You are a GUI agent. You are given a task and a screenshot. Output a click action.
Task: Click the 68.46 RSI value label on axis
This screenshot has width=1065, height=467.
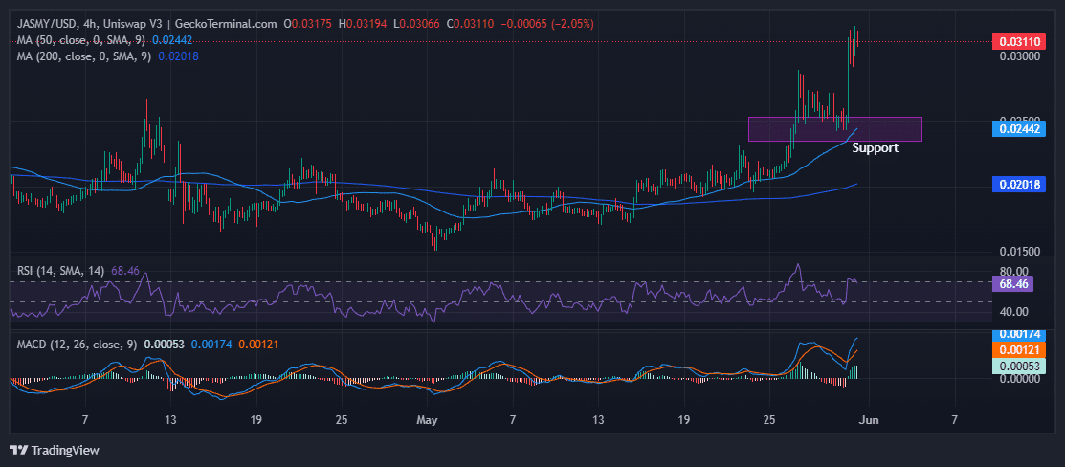pos(1012,284)
